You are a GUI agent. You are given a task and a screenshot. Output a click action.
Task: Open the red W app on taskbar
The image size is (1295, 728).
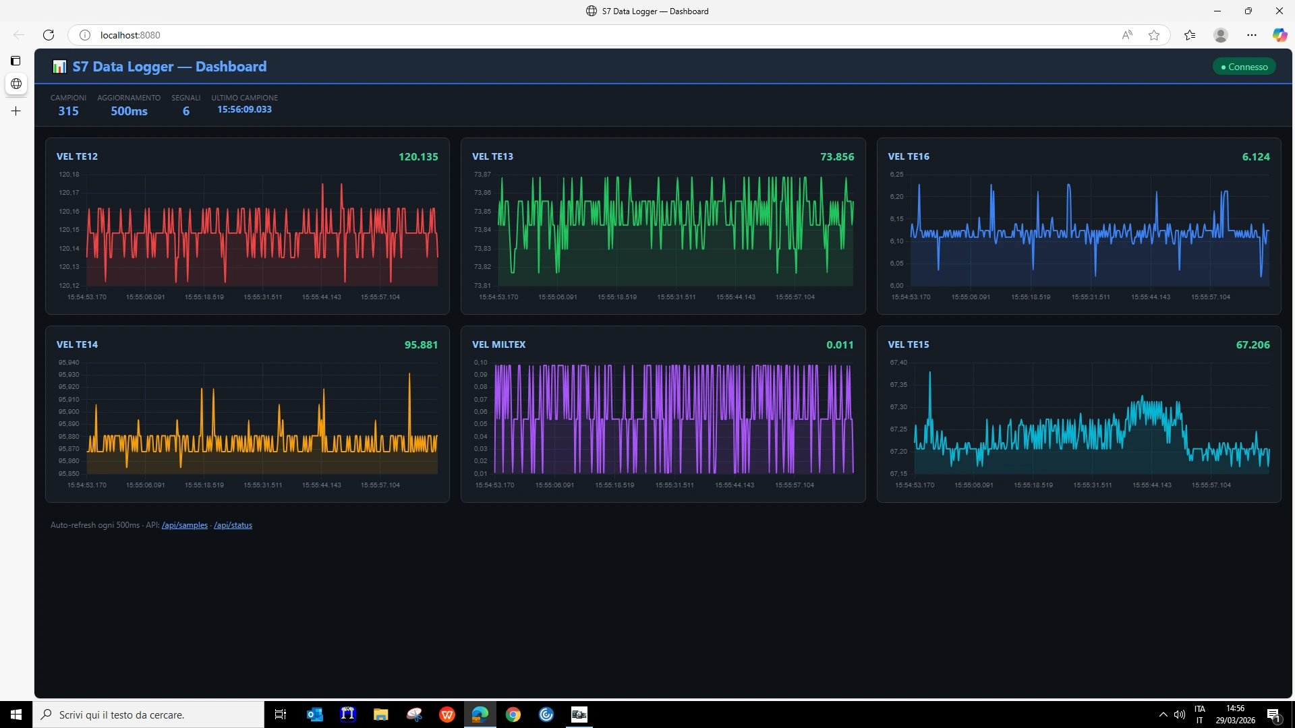447,715
